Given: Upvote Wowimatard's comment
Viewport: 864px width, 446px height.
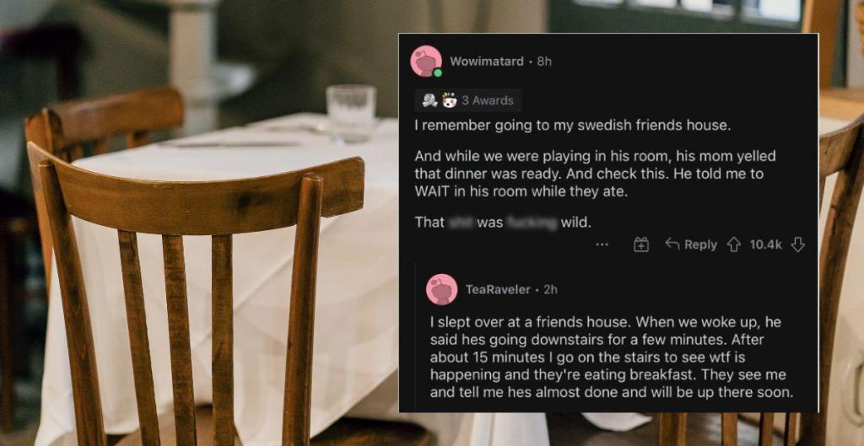Looking at the screenshot, I should (733, 244).
